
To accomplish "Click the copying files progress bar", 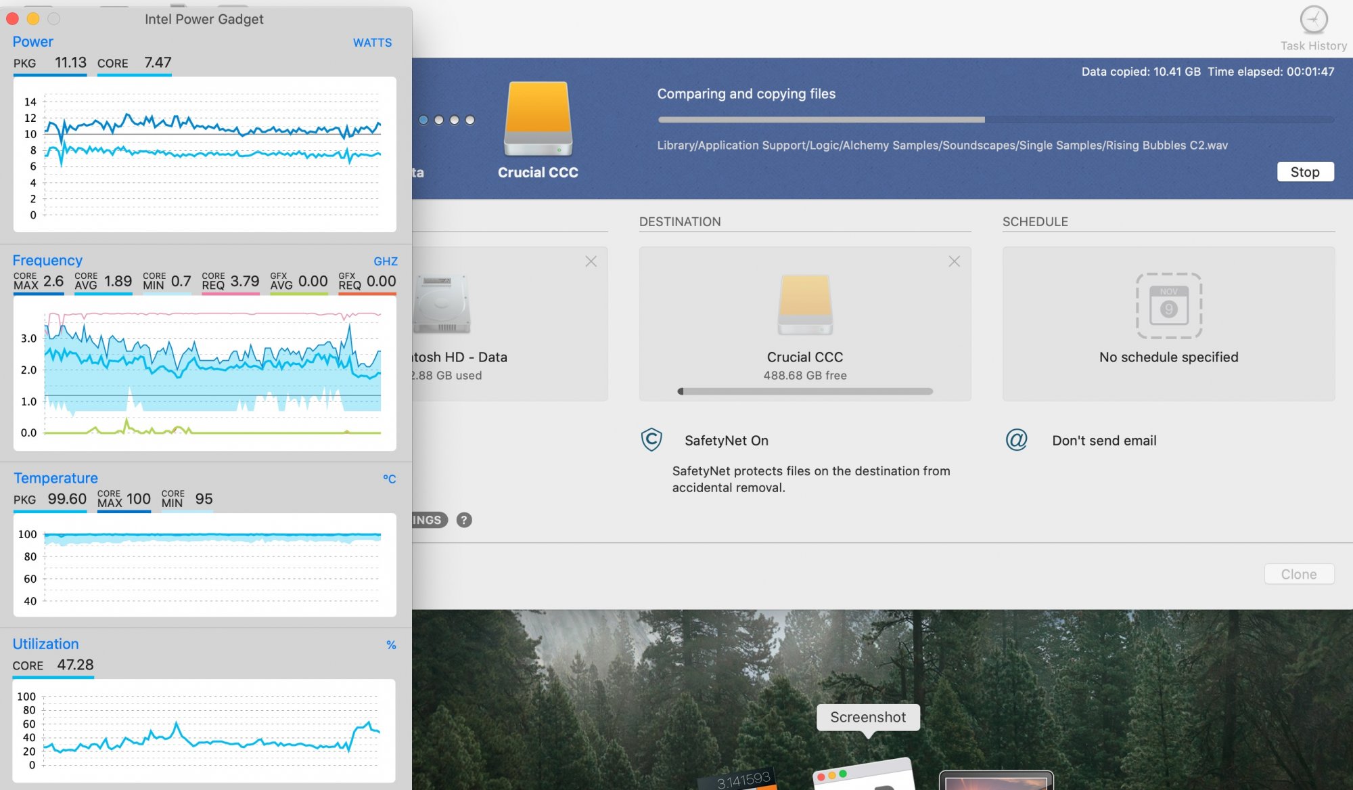I will pos(995,120).
